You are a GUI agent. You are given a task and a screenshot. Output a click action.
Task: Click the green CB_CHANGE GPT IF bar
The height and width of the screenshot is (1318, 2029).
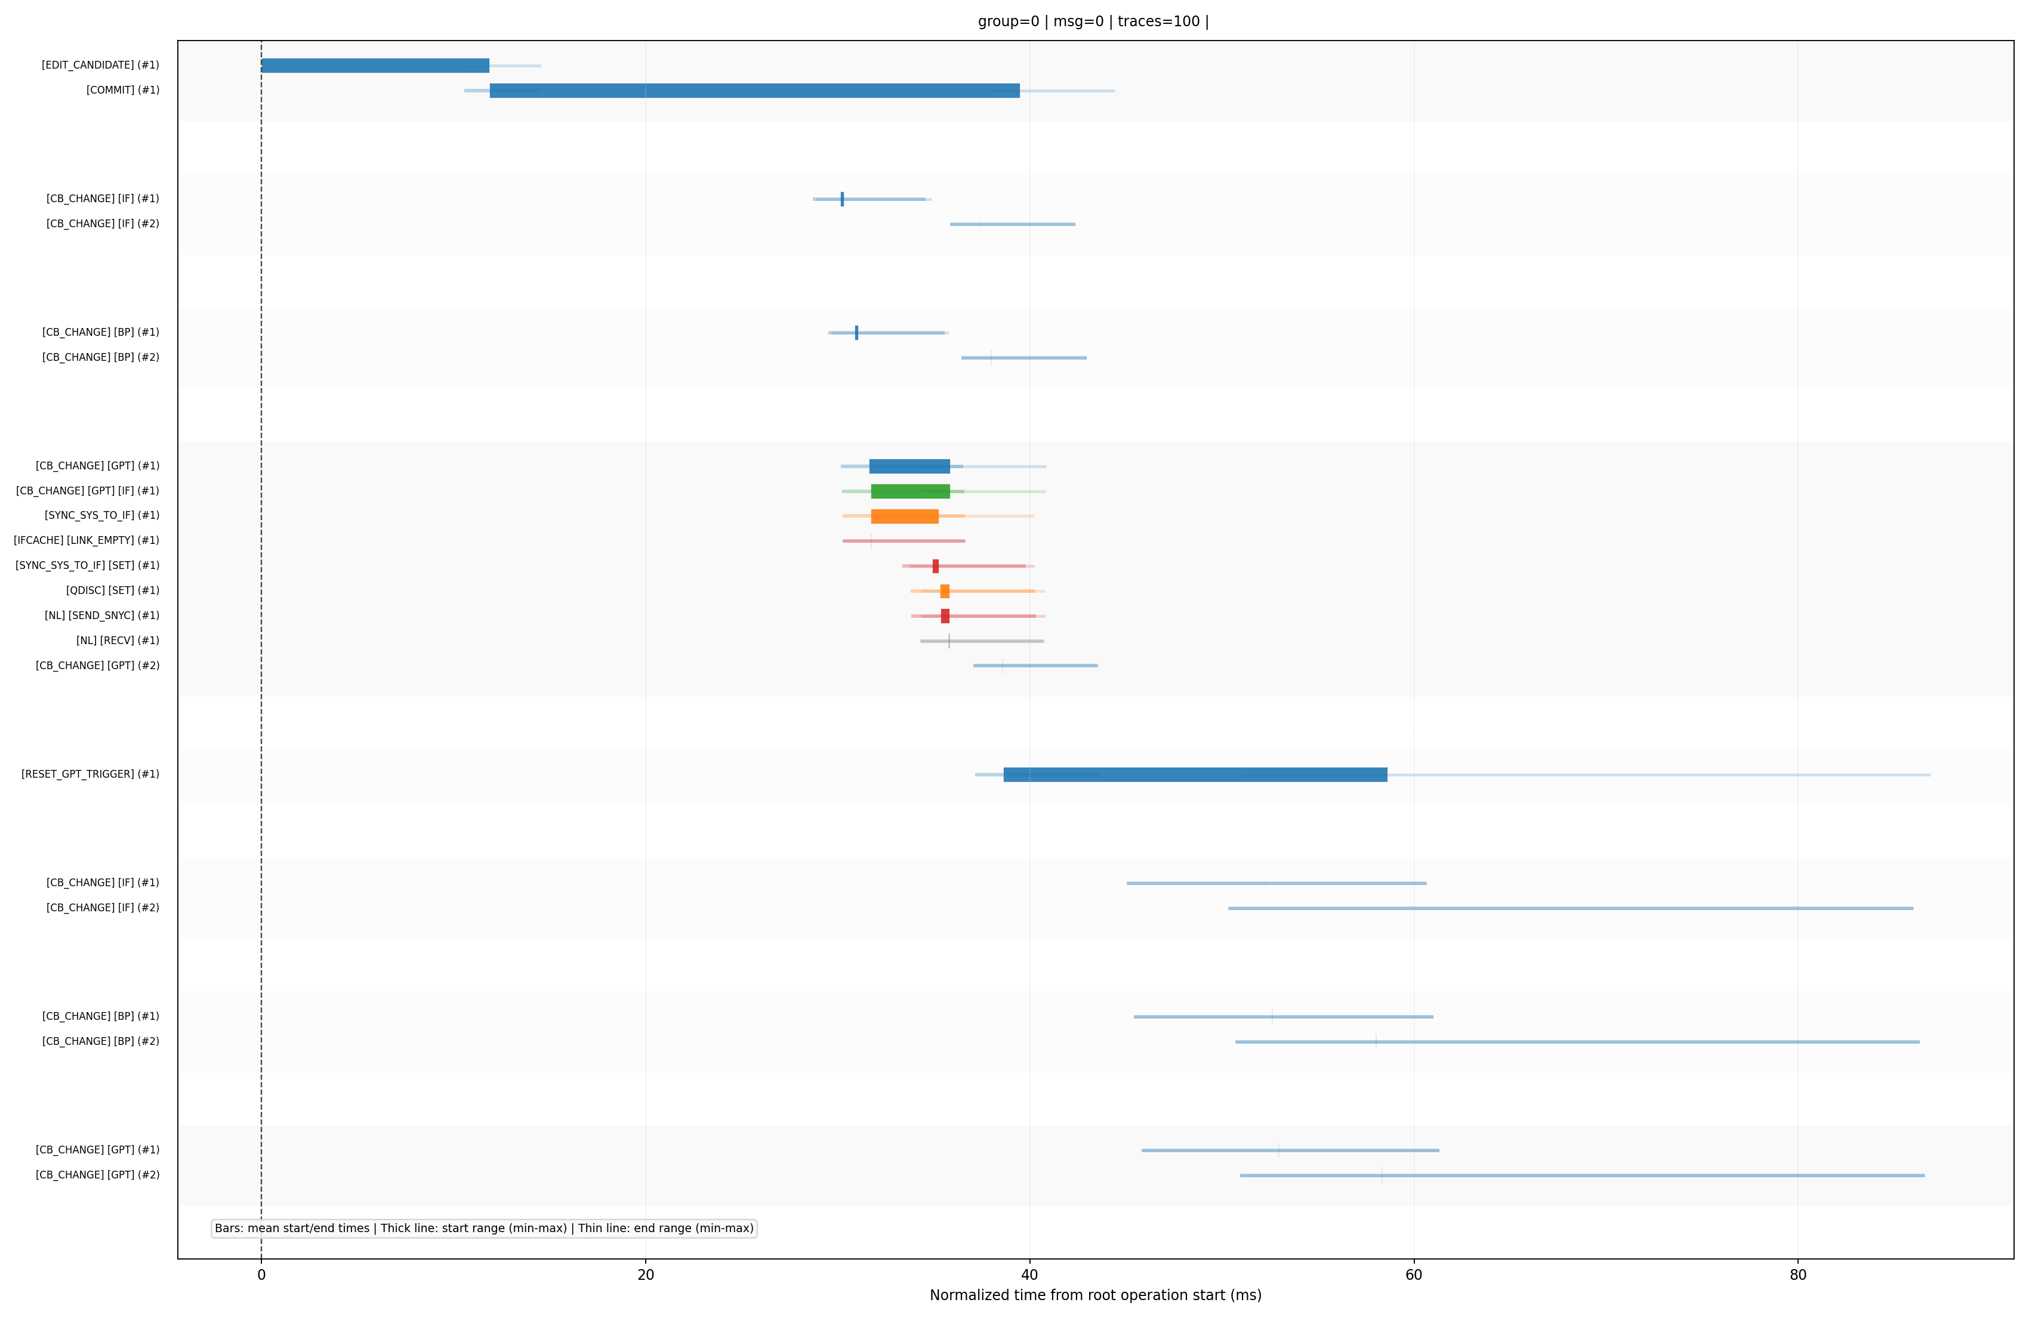(911, 491)
